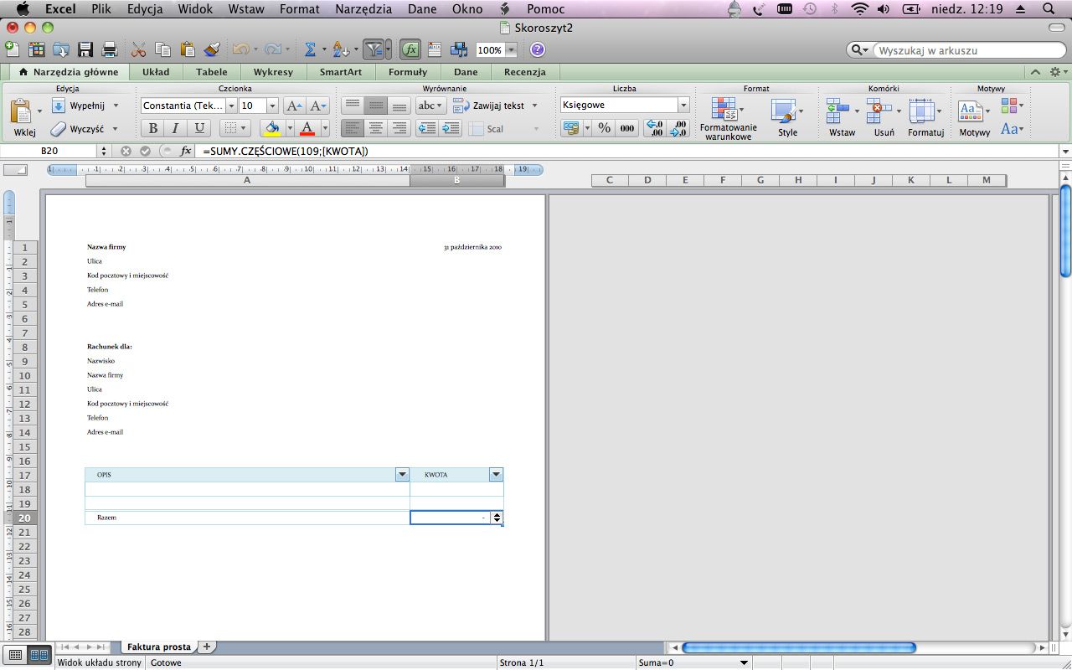Switch to the Formuły ribbon tab
Screen dimensions: 1072x670
(x=407, y=72)
